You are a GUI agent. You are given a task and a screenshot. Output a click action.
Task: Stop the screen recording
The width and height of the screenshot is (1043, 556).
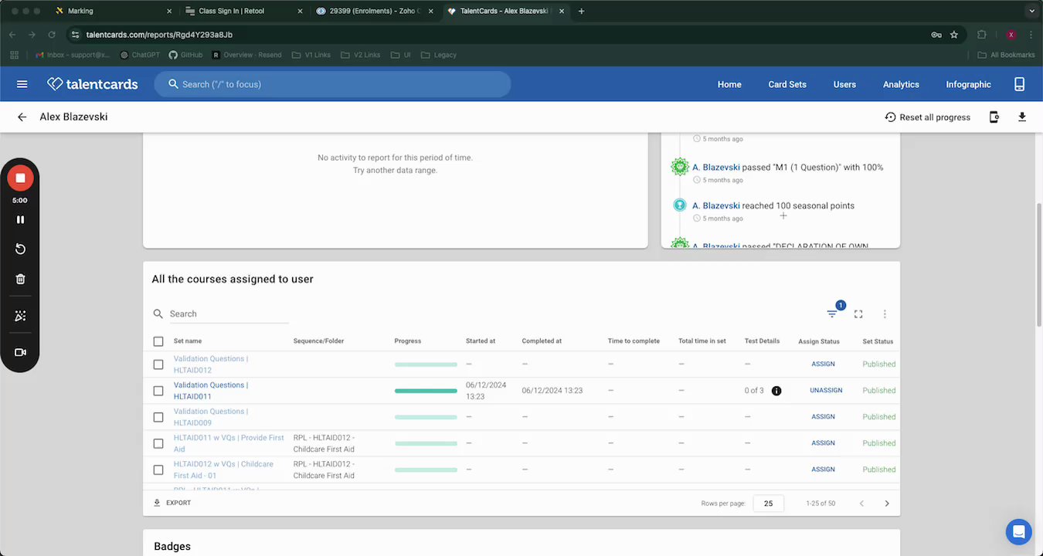click(x=20, y=178)
